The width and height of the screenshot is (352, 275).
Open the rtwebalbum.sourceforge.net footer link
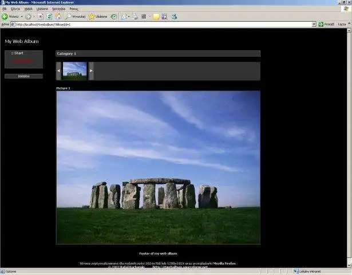click(x=180, y=267)
